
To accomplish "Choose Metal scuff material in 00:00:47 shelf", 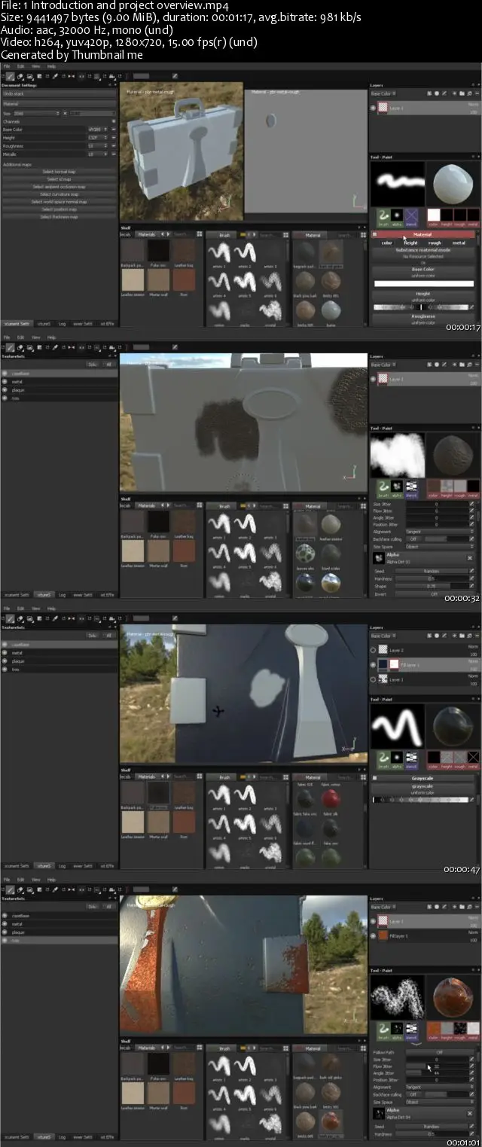I will [158, 822].
